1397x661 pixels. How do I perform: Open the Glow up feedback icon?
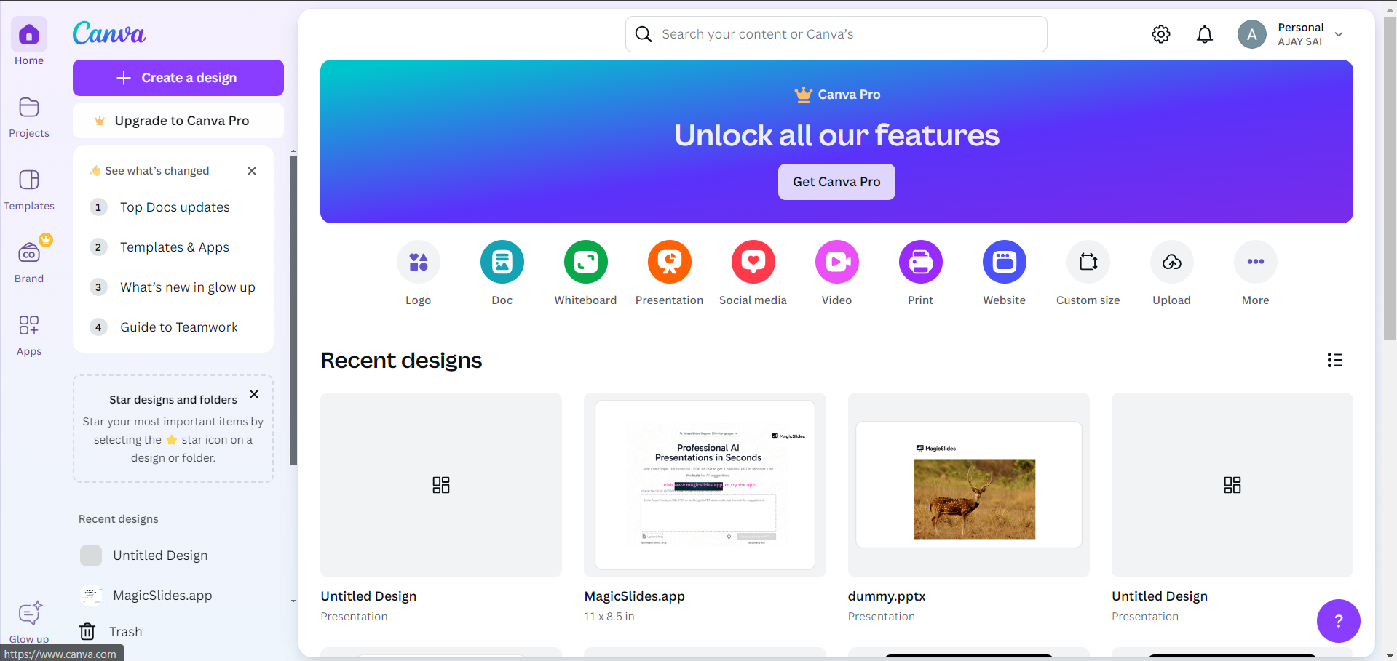[x=29, y=614]
